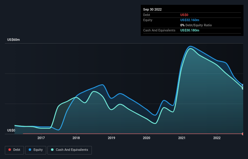The width and height of the screenshot is (248, 159).
Task: Click the US$32.160m equity value
Action: coord(190,20)
